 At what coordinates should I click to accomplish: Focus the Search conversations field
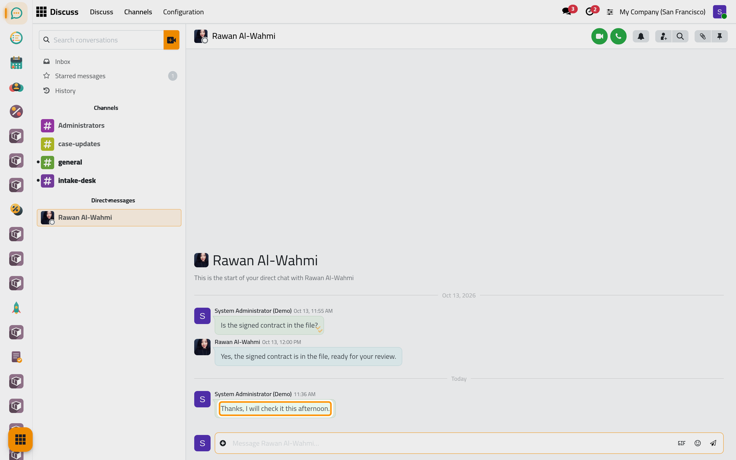pos(101,40)
